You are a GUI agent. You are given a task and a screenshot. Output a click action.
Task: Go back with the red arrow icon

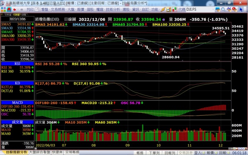coord(15,10)
